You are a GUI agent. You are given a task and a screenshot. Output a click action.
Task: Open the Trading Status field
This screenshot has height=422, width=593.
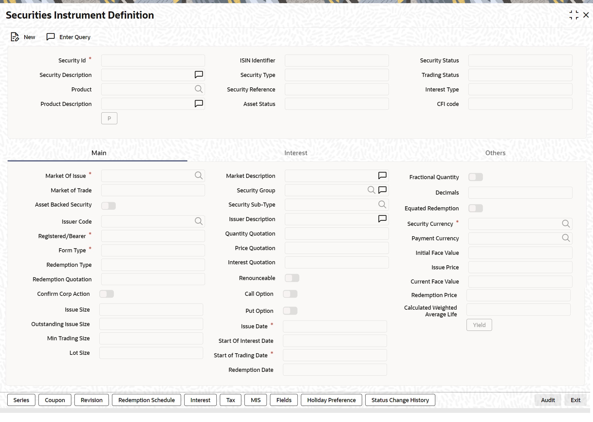point(520,75)
